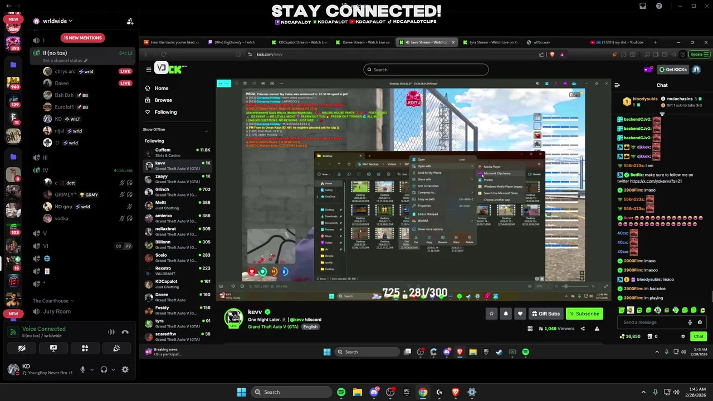Report stream with warning triangle icon
The image size is (713, 401).
pyautogui.click(x=597, y=329)
